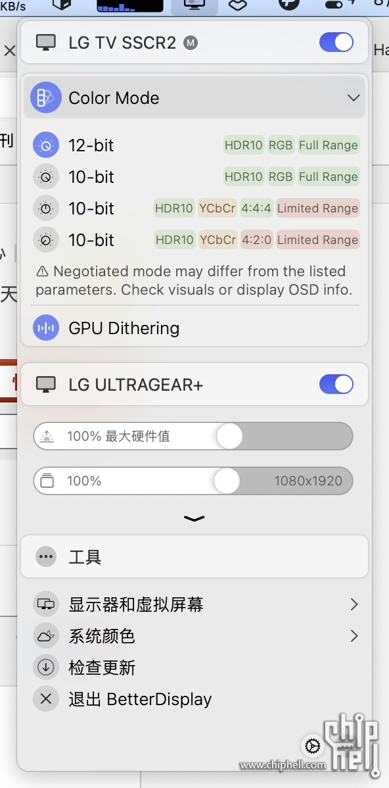Click the 工具 ellipsis icon
The height and width of the screenshot is (788, 389).
coord(46,556)
